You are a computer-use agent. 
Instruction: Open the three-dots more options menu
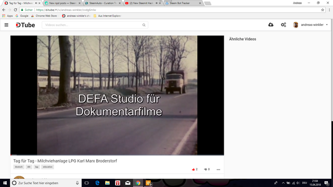(x=219, y=169)
